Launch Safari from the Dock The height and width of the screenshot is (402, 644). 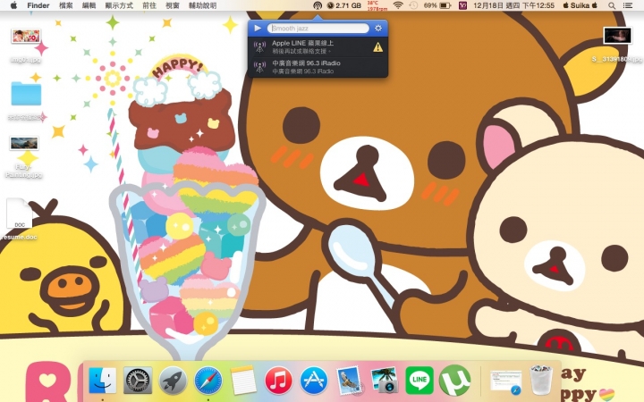(x=208, y=381)
